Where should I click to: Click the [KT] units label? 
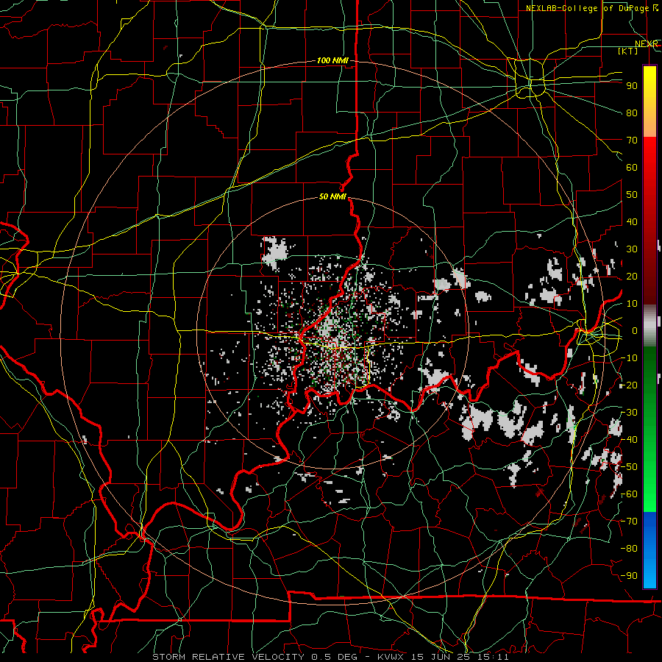[628, 51]
